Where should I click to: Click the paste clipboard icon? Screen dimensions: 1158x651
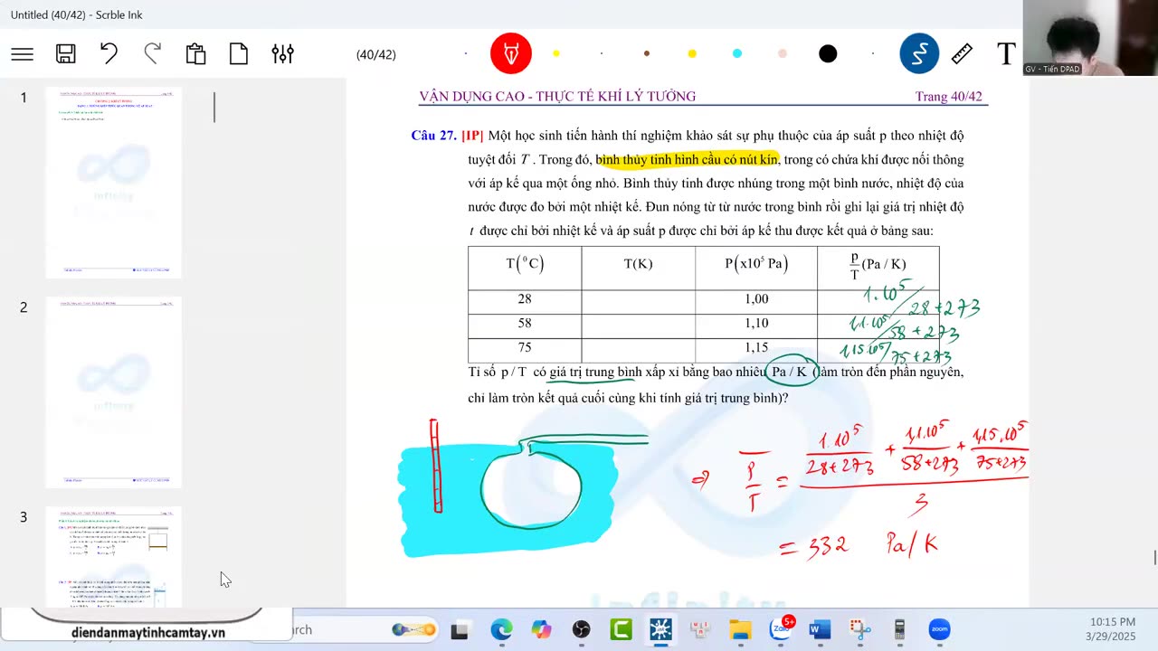click(195, 54)
